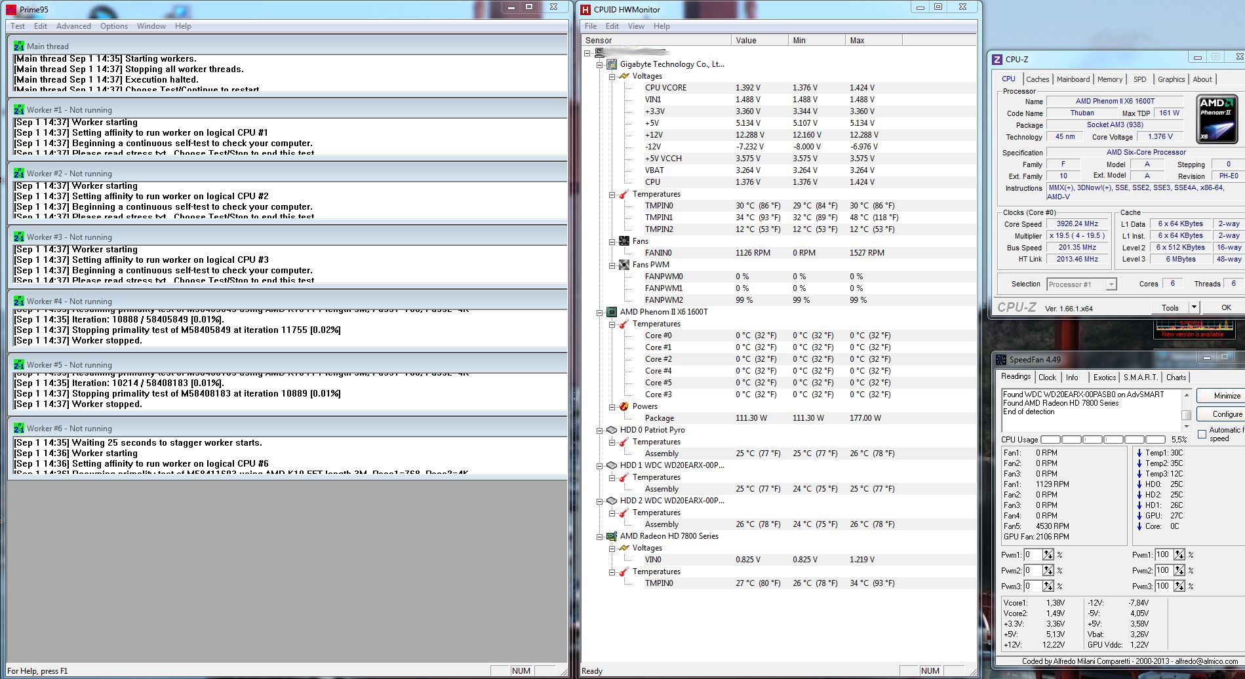Click the Fans PWM icon in HWMonitor
This screenshot has width=1245, height=679.
(x=623, y=265)
